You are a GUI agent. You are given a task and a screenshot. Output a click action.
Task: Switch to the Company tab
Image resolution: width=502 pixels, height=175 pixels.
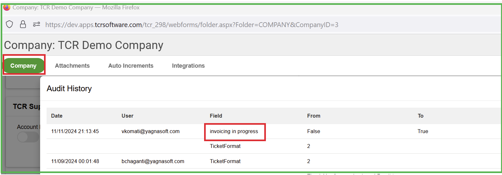point(23,66)
